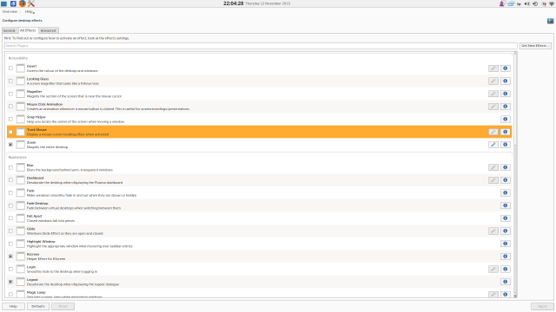Viewport: 556px width, 312px height.
Task: Select the Magic Lamp effect name
Action: coord(36,293)
